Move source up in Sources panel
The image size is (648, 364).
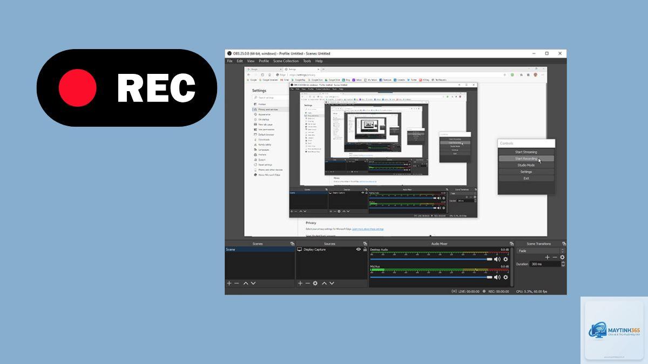325,283
